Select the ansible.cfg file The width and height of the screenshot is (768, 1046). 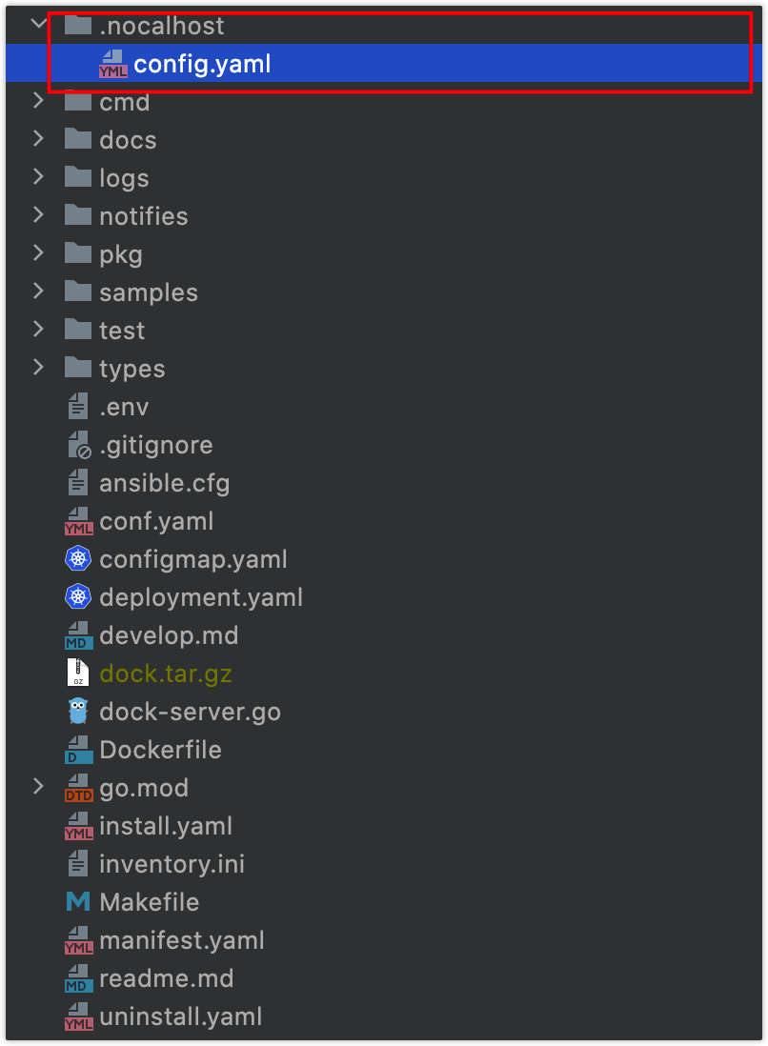(165, 483)
